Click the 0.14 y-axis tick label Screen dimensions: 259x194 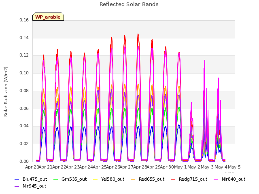tap(24, 38)
